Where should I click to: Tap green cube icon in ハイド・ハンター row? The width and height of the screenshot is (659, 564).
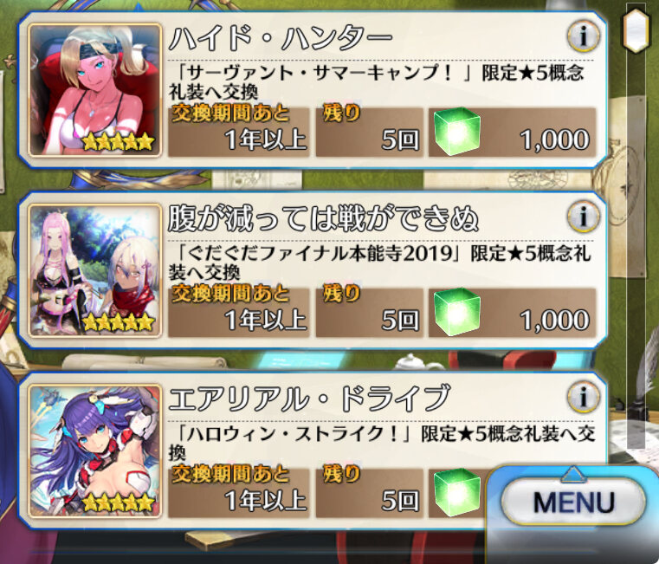pyautogui.click(x=457, y=131)
